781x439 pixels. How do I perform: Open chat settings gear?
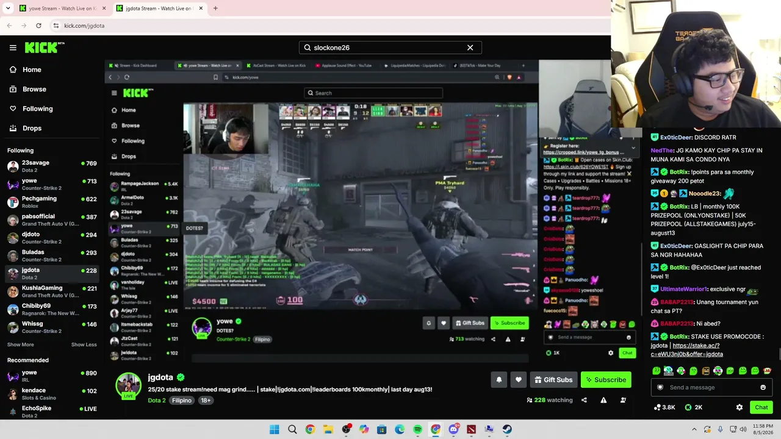[740, 407]
